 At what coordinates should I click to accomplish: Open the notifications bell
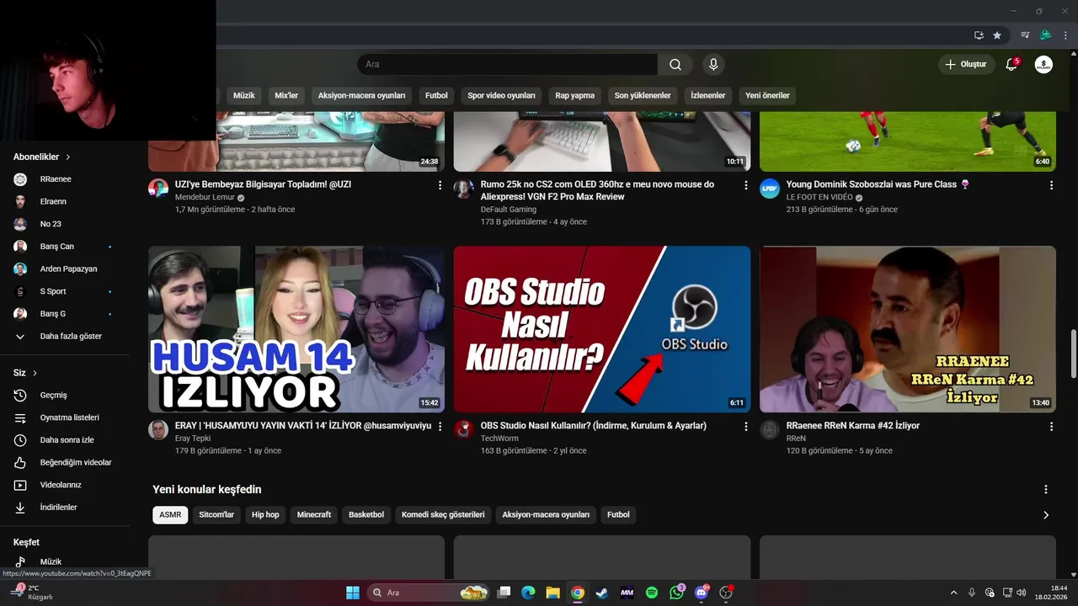(x=1011, y=65)
